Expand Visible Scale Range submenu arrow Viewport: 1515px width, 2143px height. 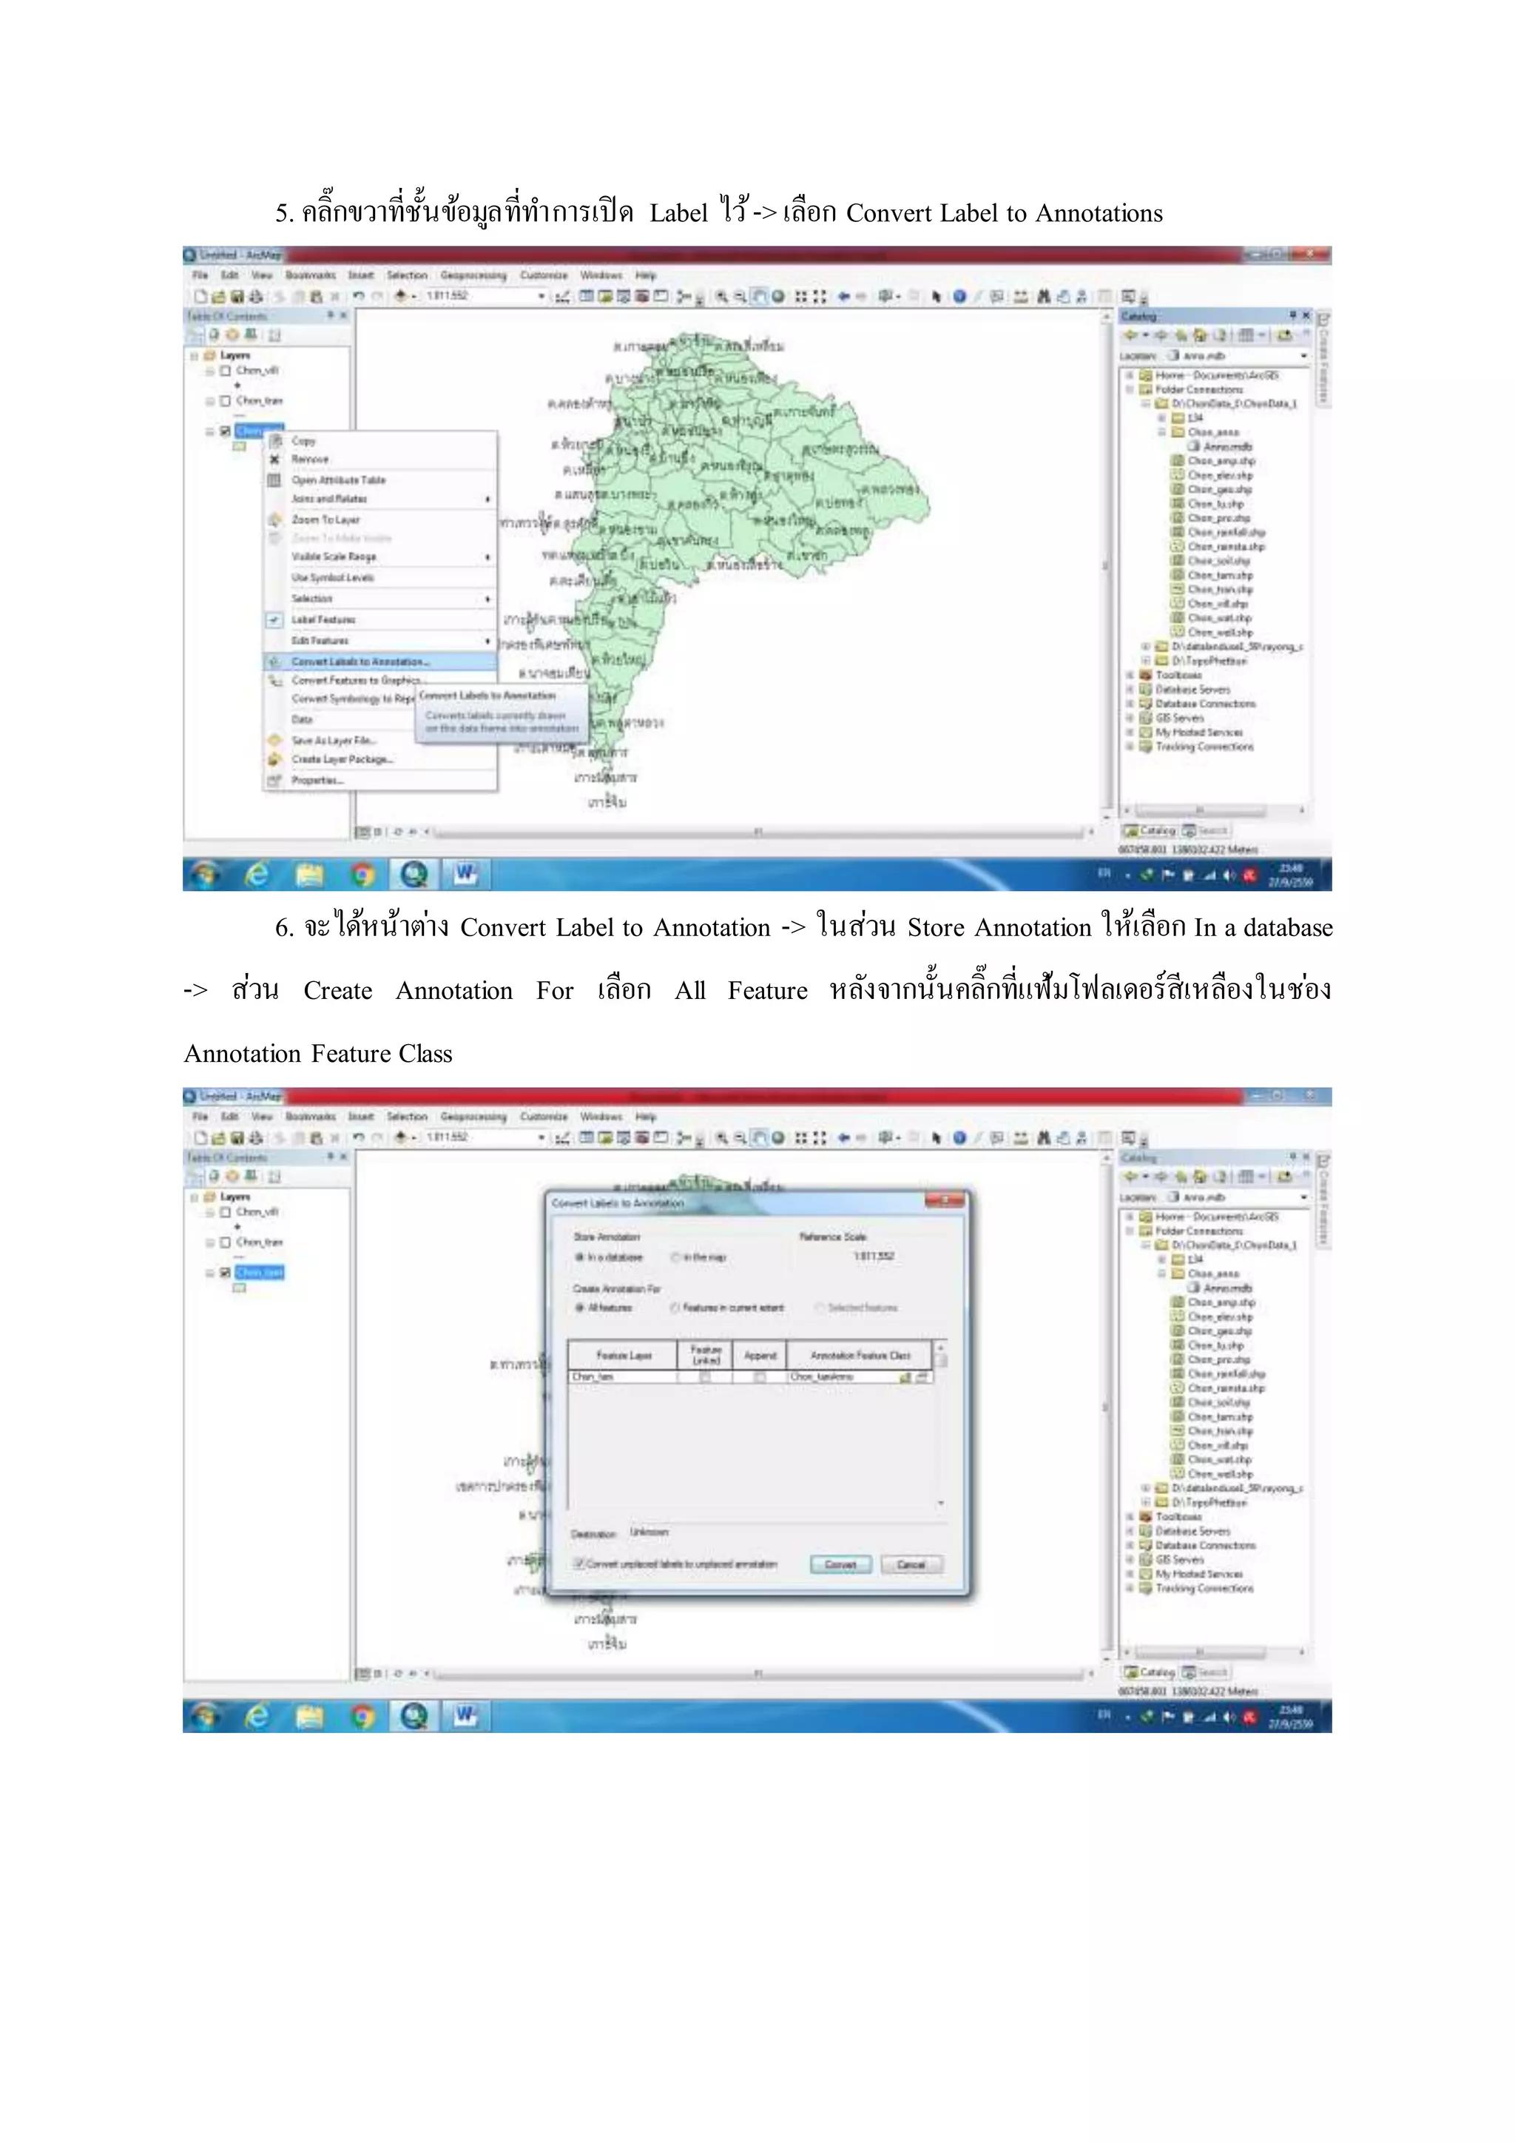[x=488, y=557]
